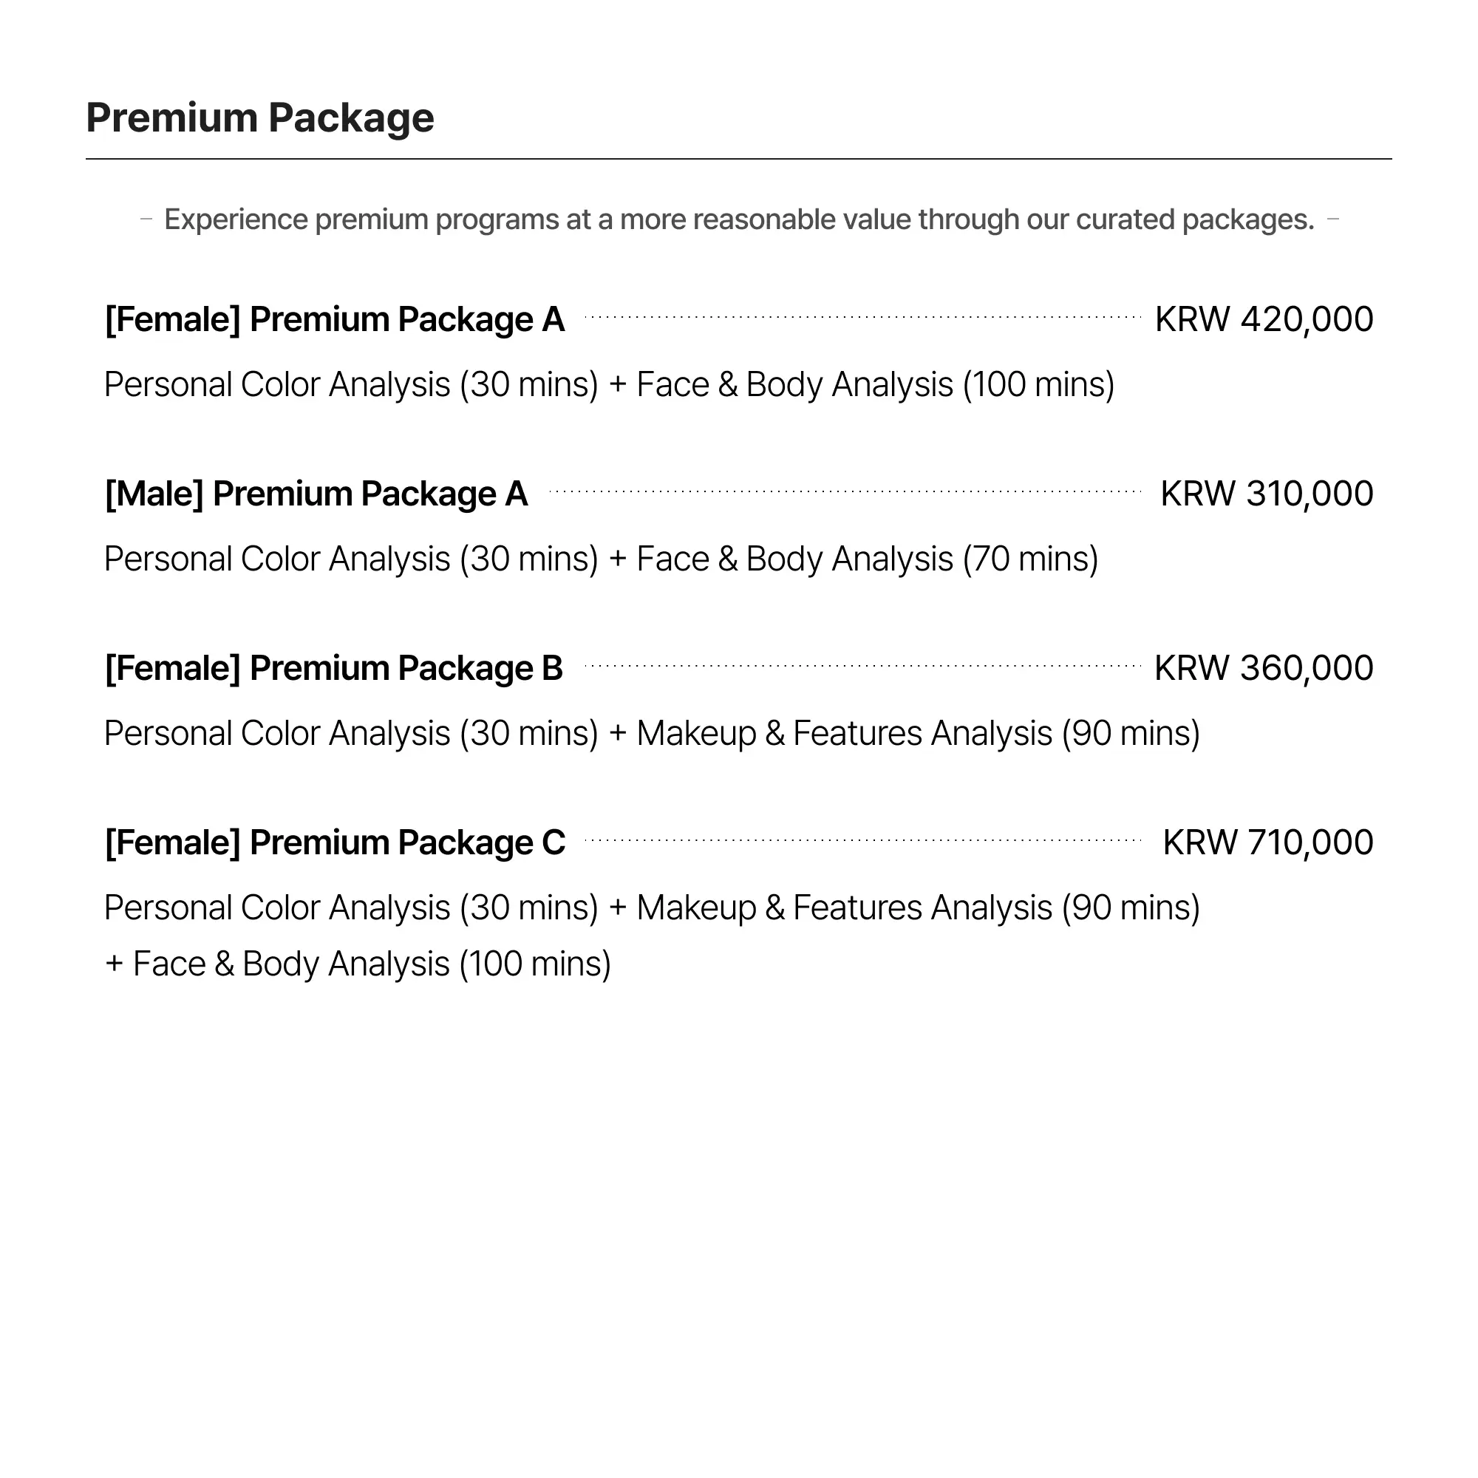Click Package C's second line, Face & Body Analysis
Screen dimensions: 1478x1478
pyautogui.click(x=357, y=963)
